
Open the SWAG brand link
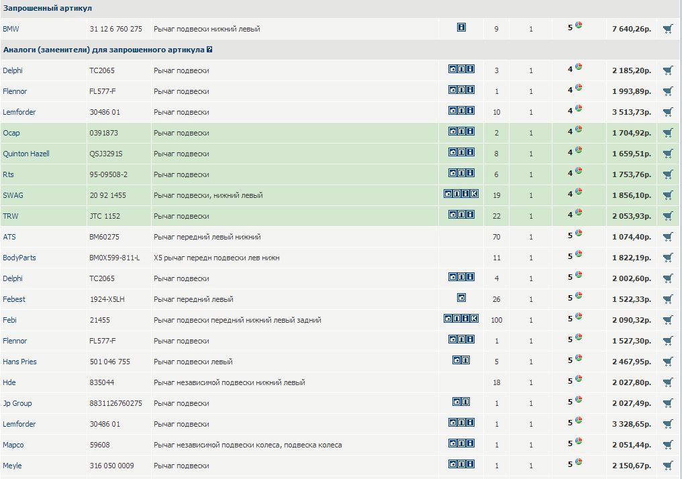pyautogui.click(x=13, y=196)
